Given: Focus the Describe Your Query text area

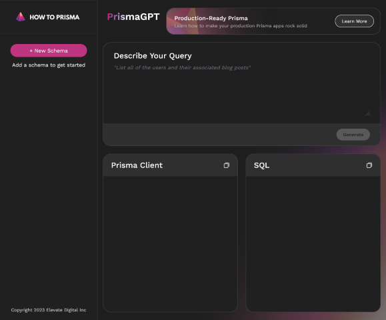Looking at the screenshot, I should (x=242, y=90).
